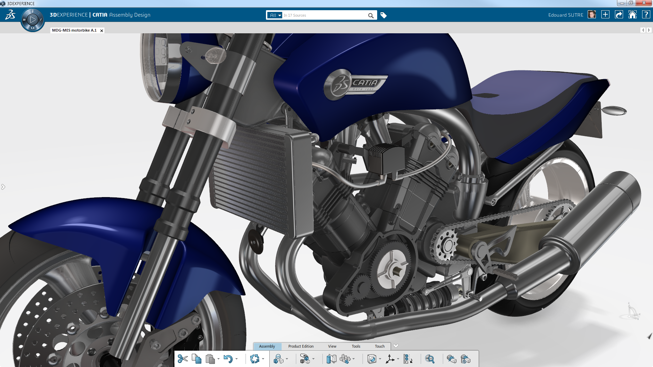Click the Edouard SUTRE user name
The width and height of the screenshot is (653, 367).
(x=565, y=15)
